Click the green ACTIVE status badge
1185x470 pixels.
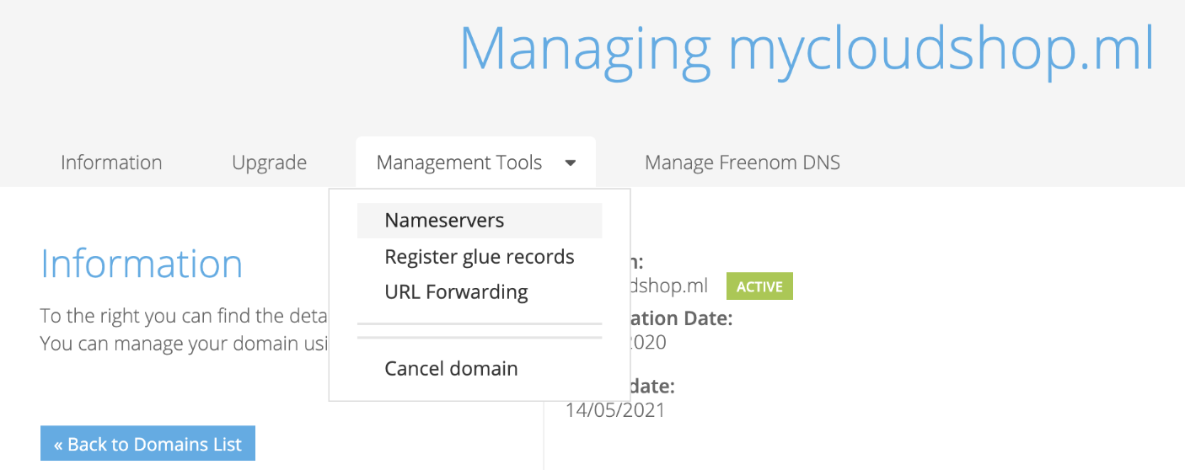[759, 286]
